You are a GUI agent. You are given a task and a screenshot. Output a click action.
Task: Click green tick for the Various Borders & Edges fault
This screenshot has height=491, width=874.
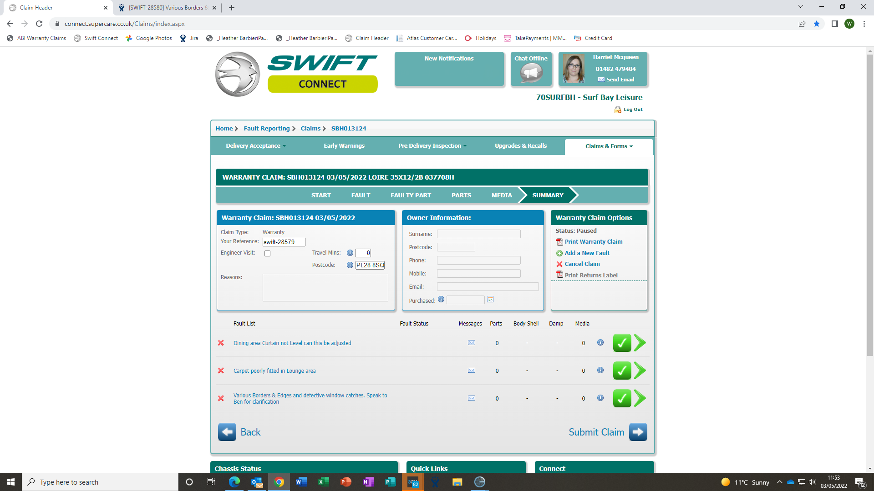point(622,398)
